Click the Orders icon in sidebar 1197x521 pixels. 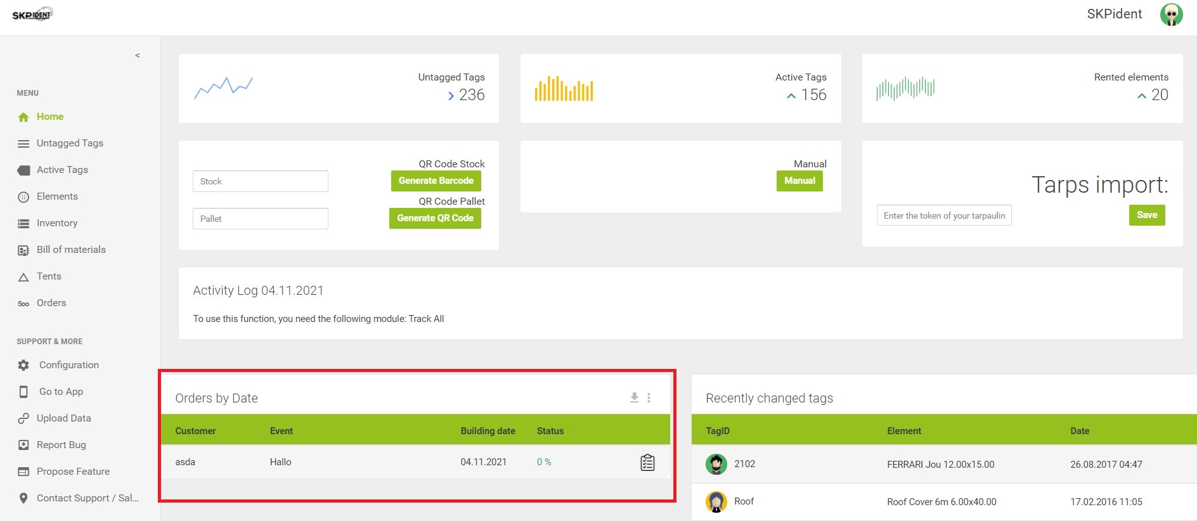coord(23,304)
